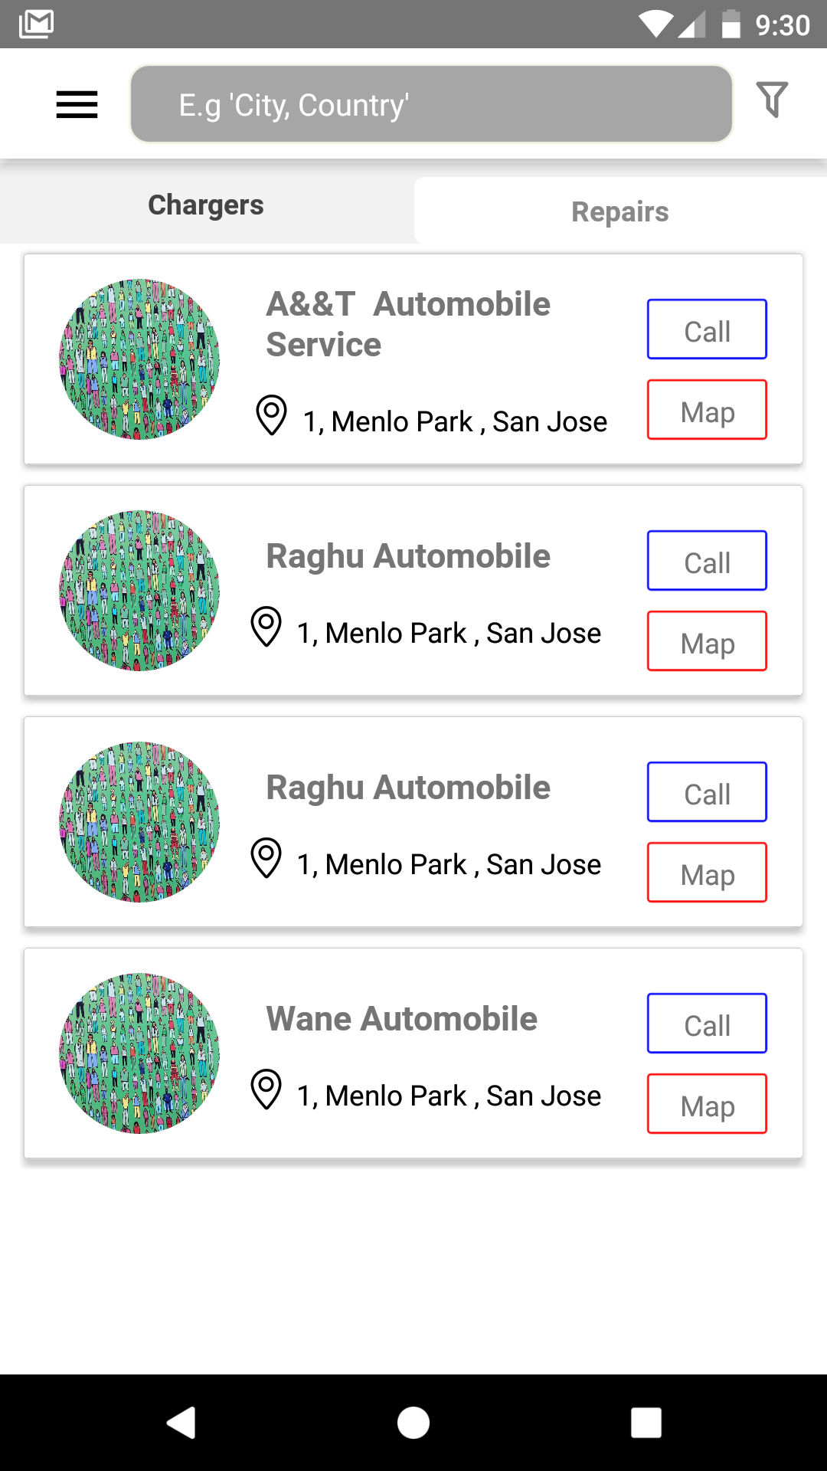Focus the 'City, Country' search field
The height and width of the screenshot is (1471, 827).
pos(431,104)
